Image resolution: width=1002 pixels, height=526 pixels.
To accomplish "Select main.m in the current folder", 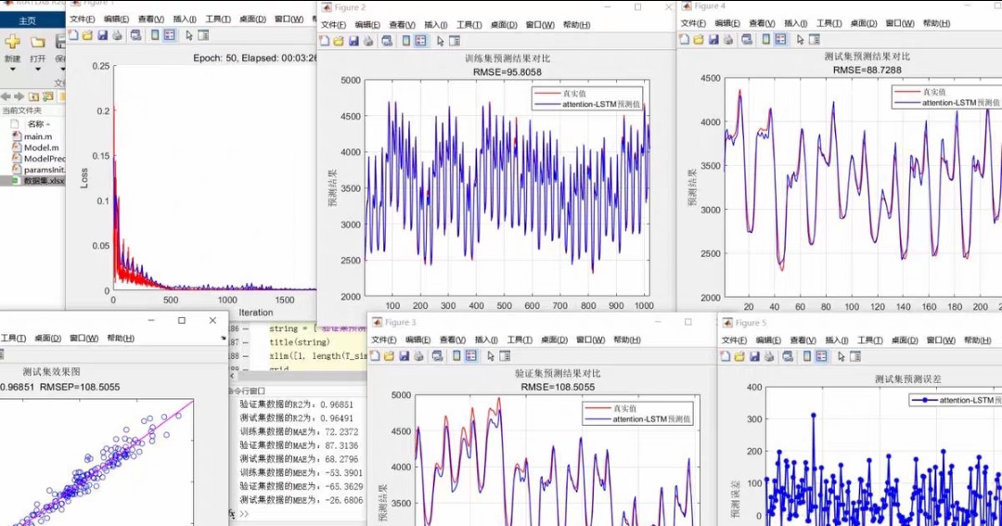I will 38,136.
